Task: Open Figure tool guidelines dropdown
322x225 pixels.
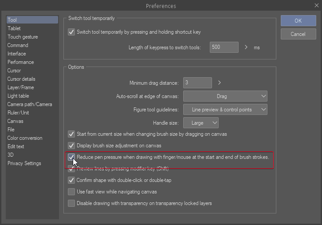Action: 225,109
